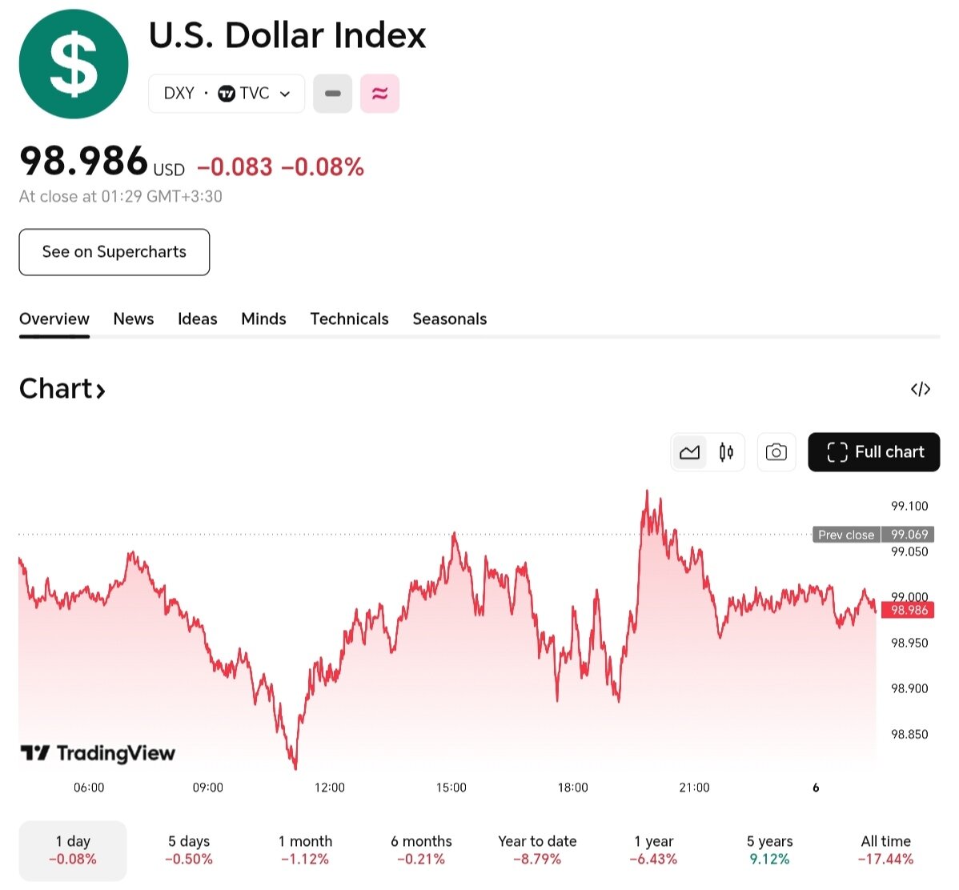
Task: Click the See on Supercharts button
Action: click(114, 252)
